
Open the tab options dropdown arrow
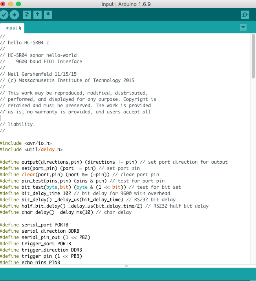(243, 27)
